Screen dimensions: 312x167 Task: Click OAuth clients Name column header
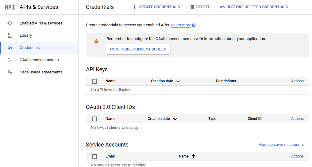click(110, 119)
